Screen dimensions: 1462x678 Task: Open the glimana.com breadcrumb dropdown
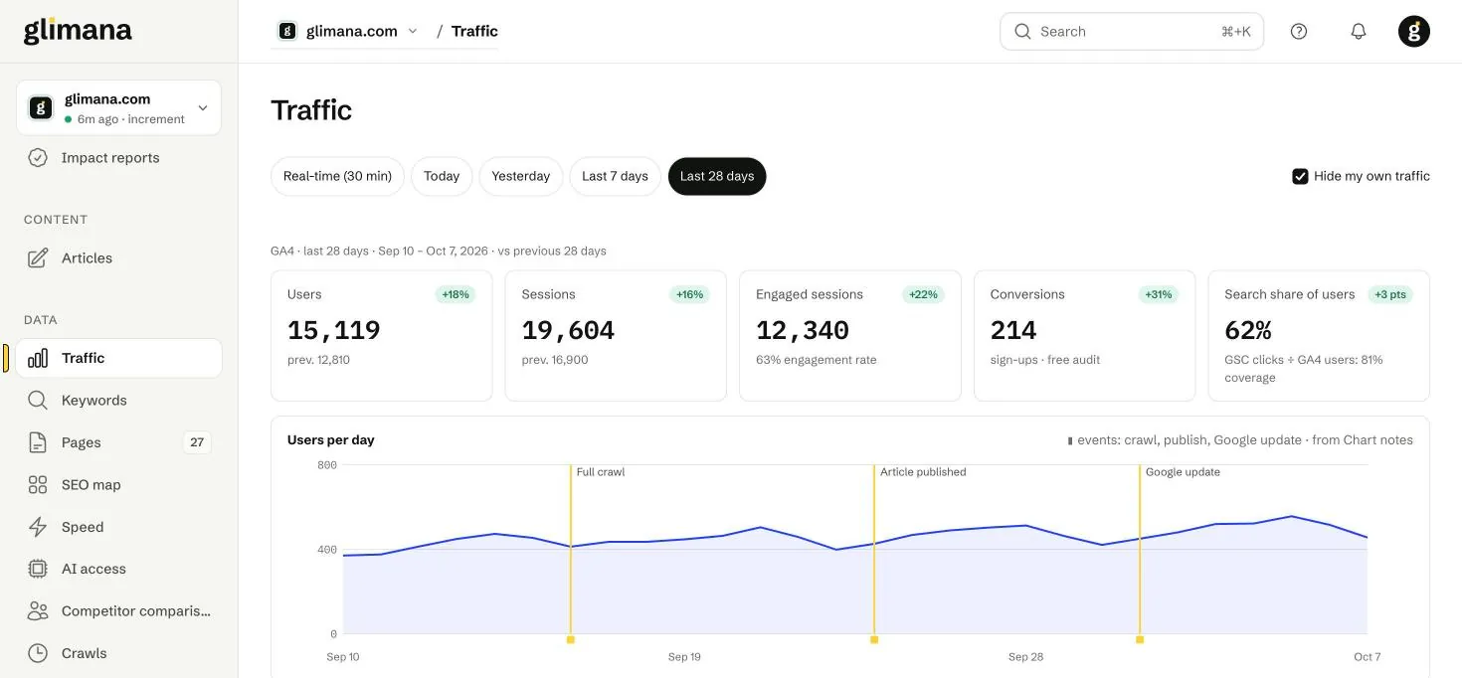tap(348, 31)
